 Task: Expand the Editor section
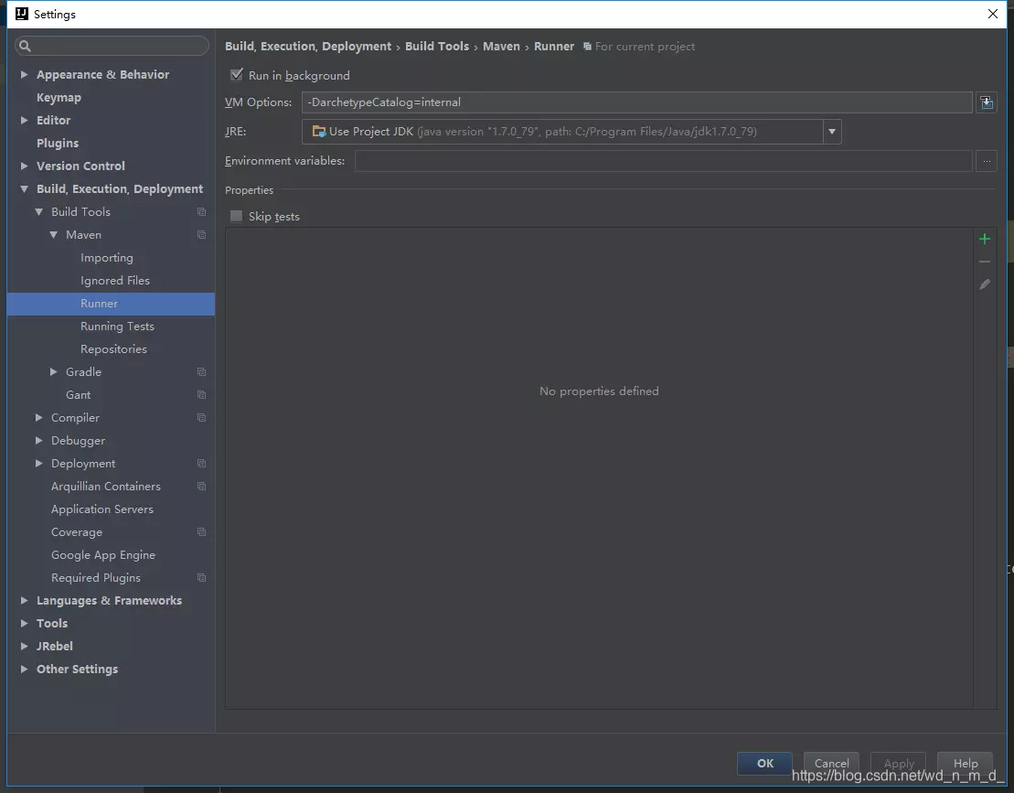[x=24, y=121]
